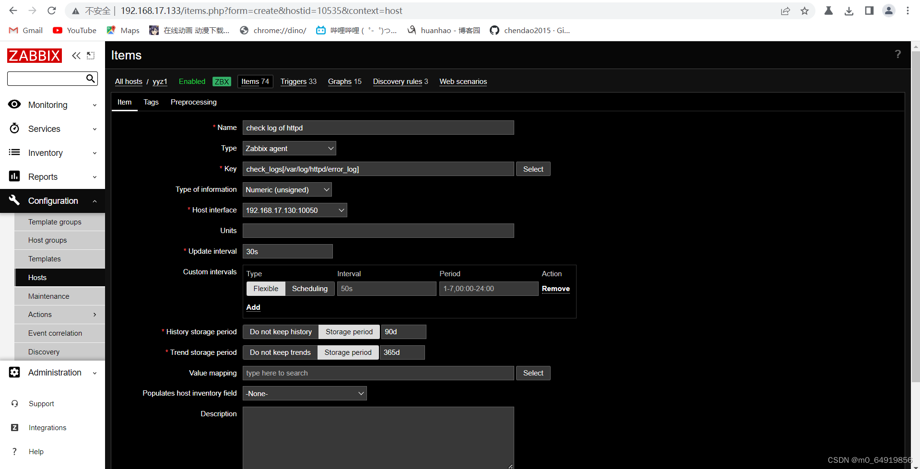Open YouTube bookmark
The width and height of the screenshot is (920, 469).
[75, 30]
